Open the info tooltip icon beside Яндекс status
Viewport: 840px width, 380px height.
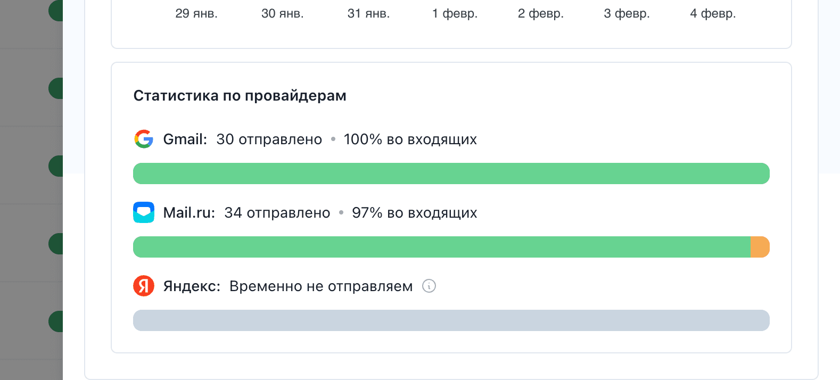(x=429, y=286)
